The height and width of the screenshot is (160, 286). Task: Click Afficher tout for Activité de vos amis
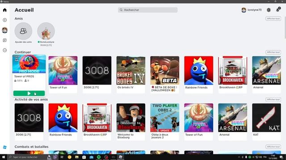point(273,100)
